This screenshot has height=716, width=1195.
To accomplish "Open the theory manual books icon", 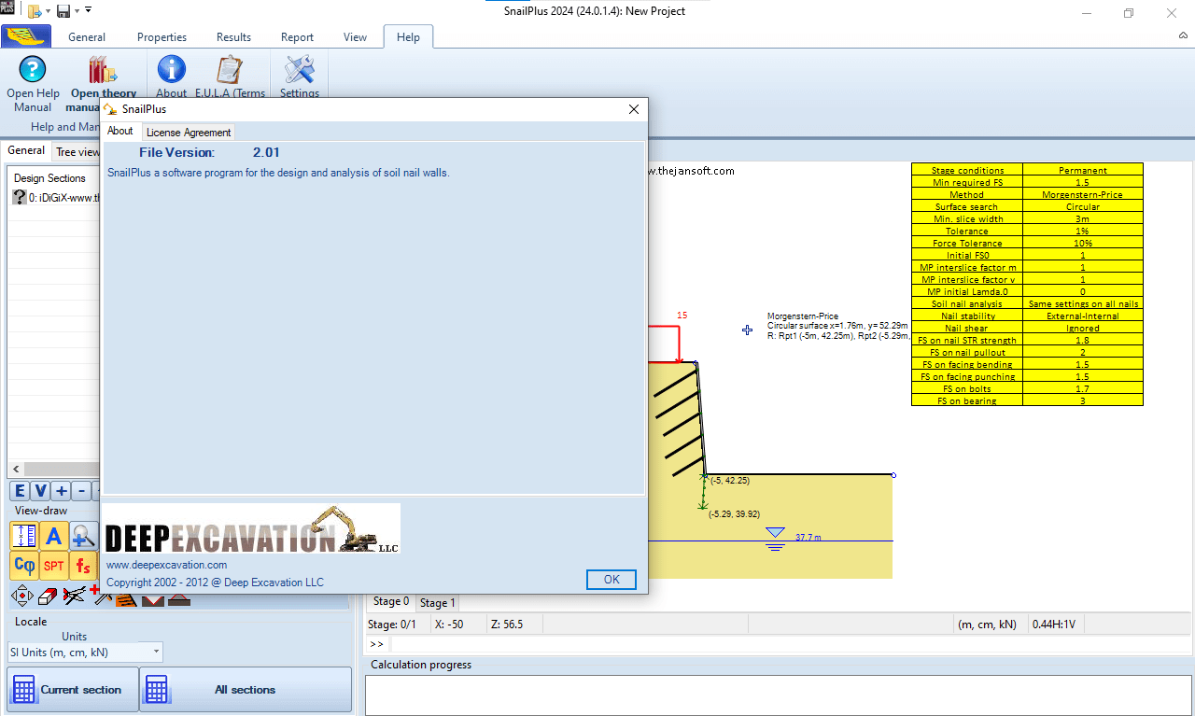I will coord(103,70).
